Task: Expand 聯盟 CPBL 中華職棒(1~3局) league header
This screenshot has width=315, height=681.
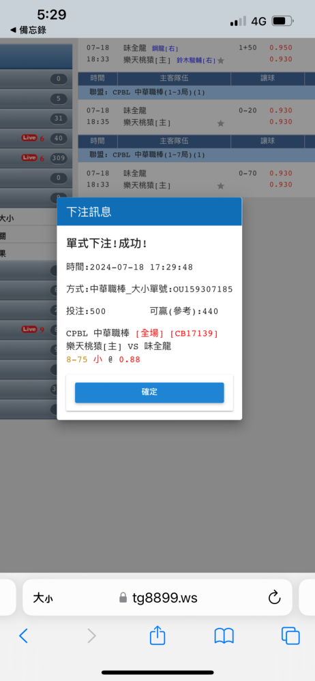Action: (196, 93)
